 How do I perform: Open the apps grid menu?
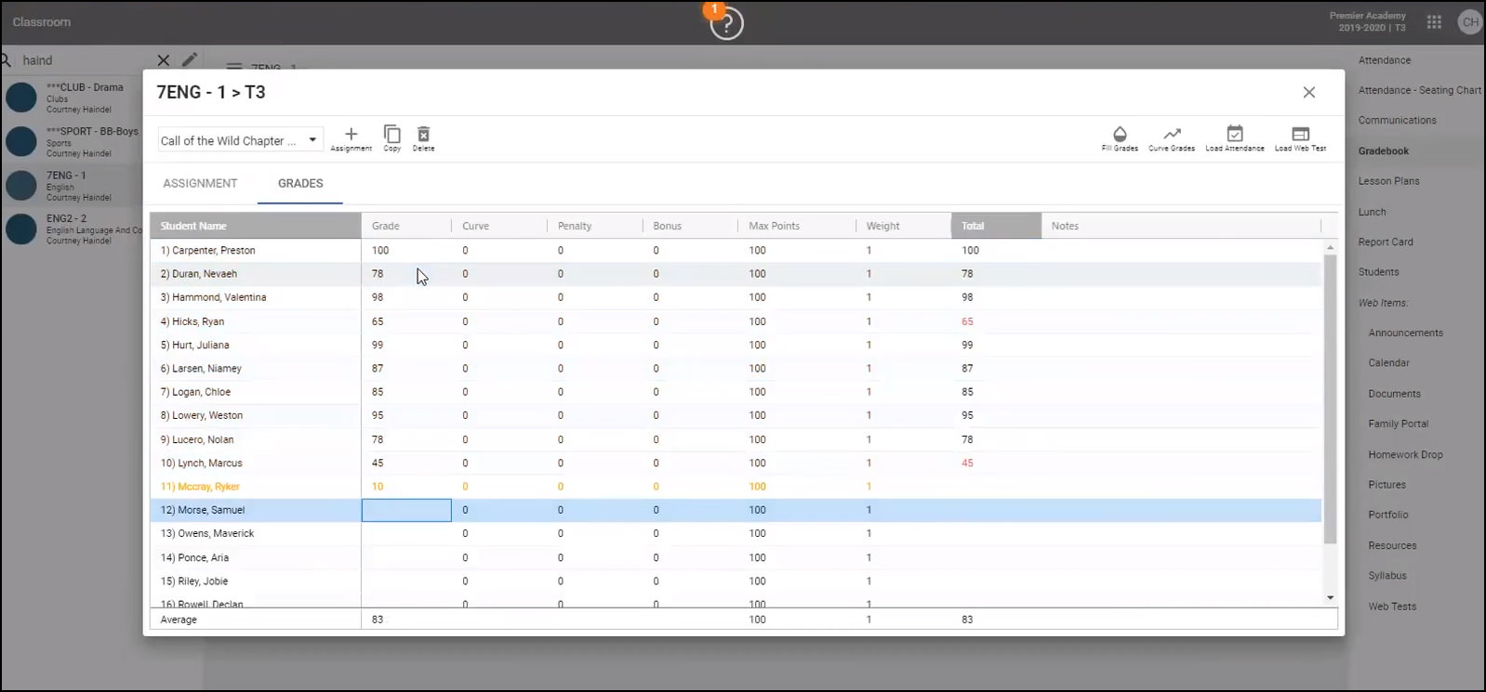click(1434, 22)
